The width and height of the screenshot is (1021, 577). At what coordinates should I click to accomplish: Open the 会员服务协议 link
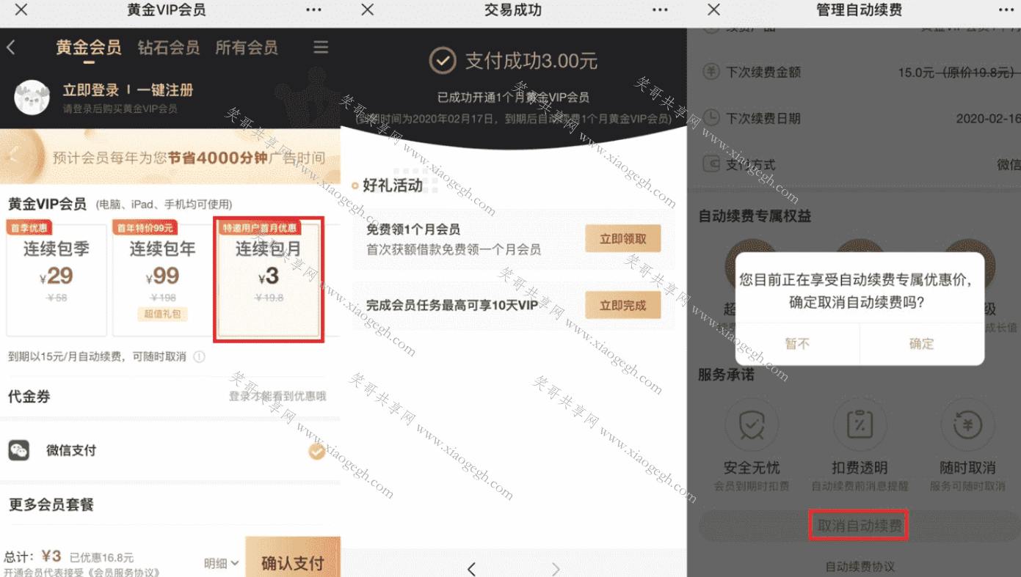pyautogui.click(x=123, y=572)
